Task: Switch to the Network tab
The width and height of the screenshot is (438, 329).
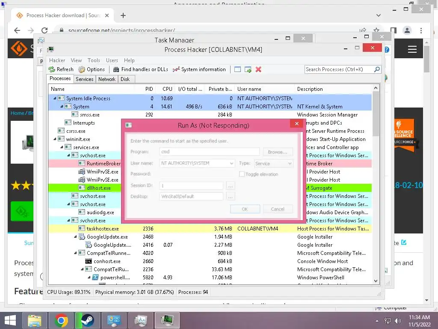Action: 107,79
